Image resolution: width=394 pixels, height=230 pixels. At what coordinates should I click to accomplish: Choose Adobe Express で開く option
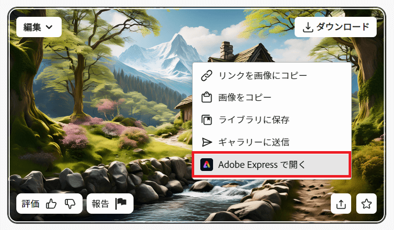pyautogui.click(x=272, y=165)
